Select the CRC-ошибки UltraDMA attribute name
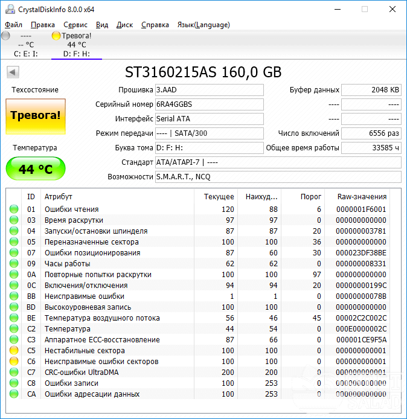This screenshot has height=419, width=407. (x=82, y=373)
